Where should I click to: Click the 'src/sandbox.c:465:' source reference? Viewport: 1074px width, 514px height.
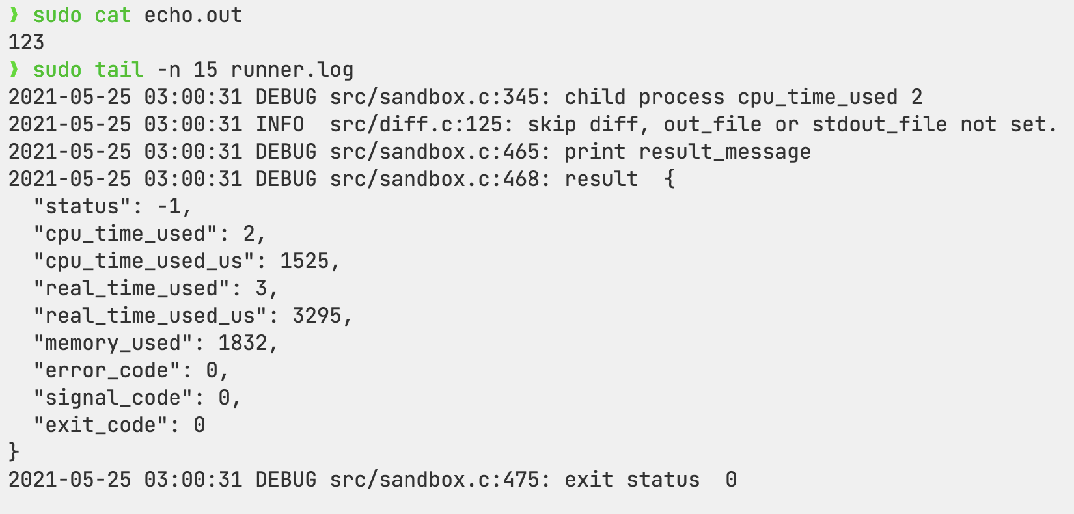pos(440,152)
